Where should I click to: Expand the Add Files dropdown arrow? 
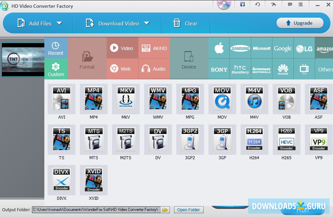coord(60,23)
